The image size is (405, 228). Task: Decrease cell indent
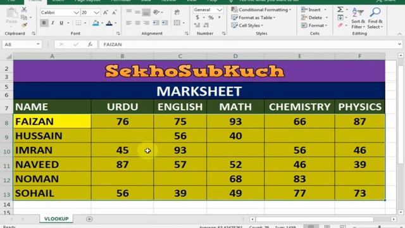click(x=156, y=23)
